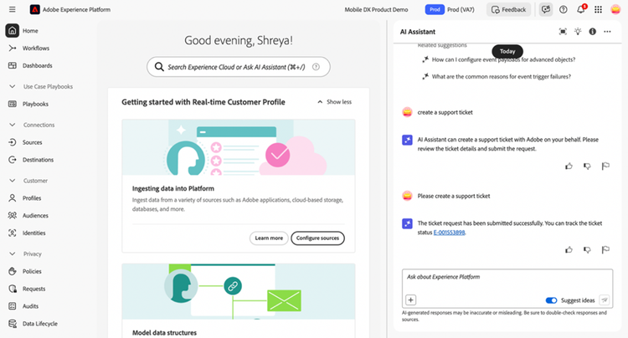The width and height of the screenshot is (628, 338).
Task: Click Show less to collapse getting started
Action: click(334, 102)
